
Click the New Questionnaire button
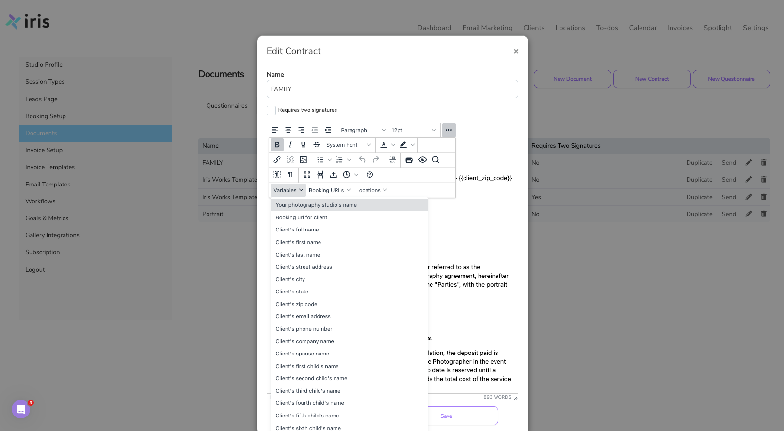731,79
